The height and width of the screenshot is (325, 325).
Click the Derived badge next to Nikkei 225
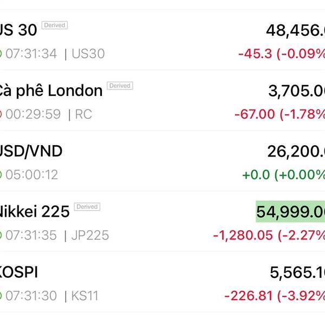(x=87, y=206)
